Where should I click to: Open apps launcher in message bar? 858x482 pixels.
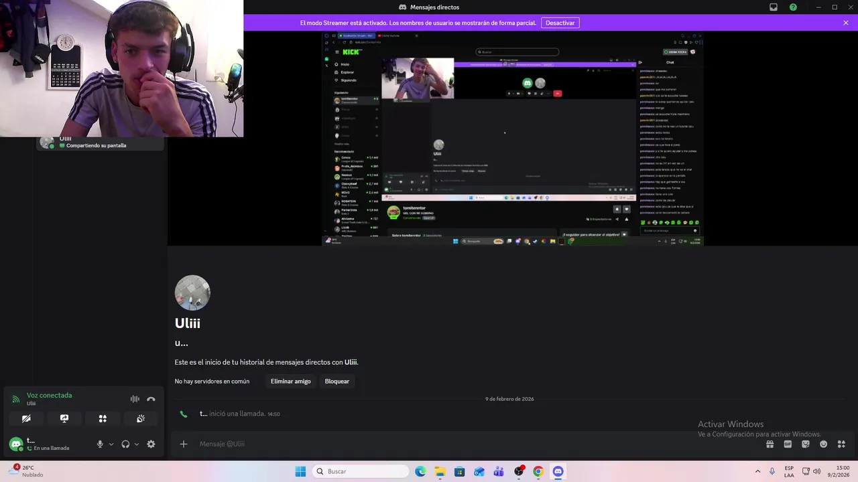(841, 444)
